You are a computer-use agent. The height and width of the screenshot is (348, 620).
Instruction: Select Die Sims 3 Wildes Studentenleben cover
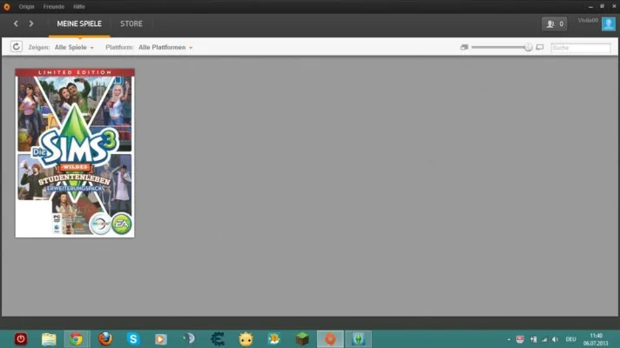point(75,153)
